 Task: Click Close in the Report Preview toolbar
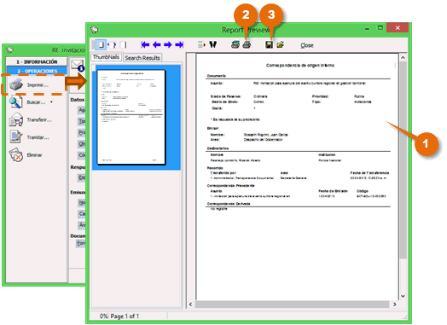[x=307, y=45]
